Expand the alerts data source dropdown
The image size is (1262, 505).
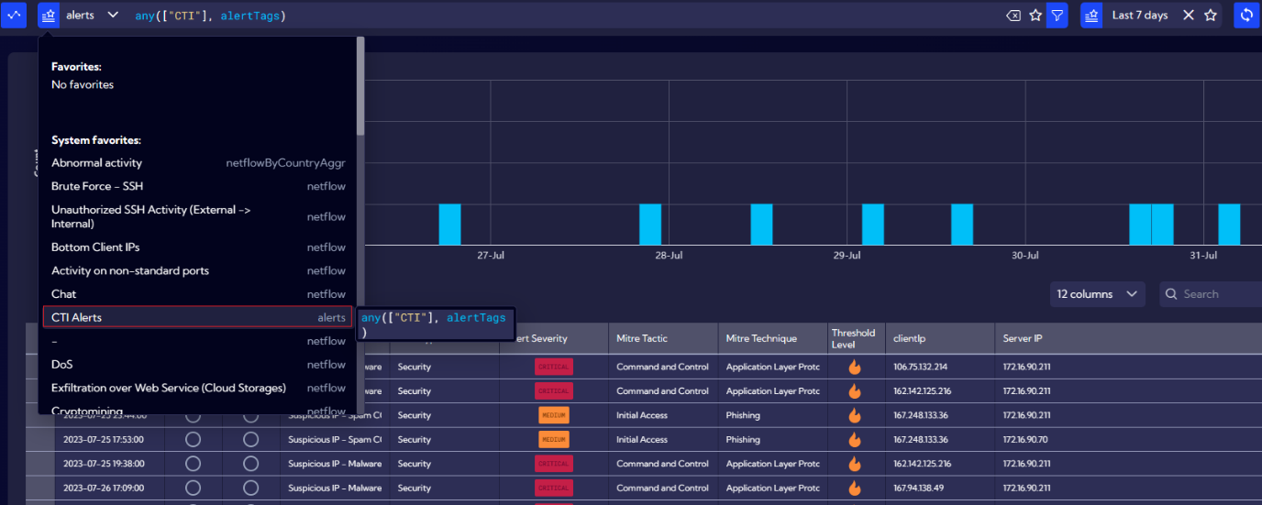(x=113, y=16)
